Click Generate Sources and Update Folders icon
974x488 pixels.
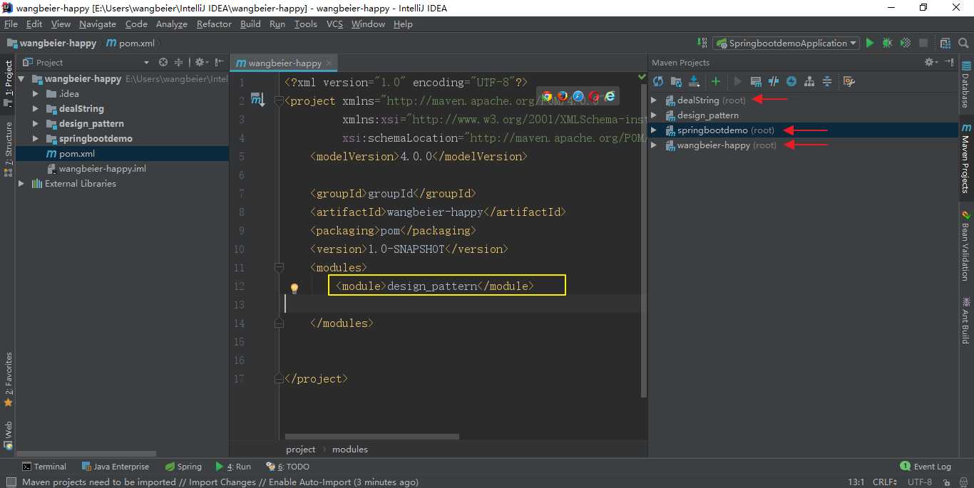[x=677, y=81]
